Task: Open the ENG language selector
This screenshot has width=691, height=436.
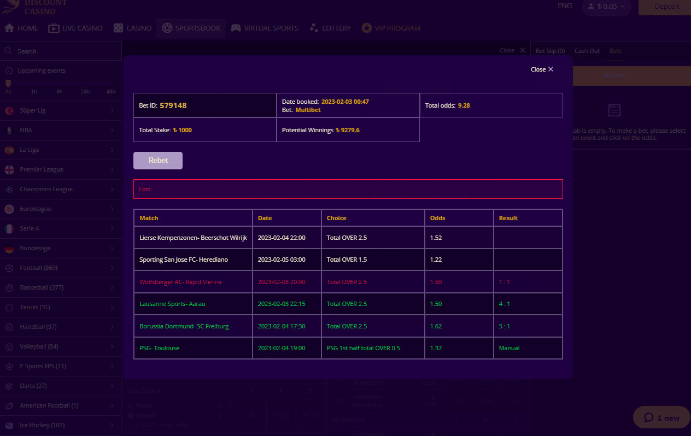Action: click(565, 6)
